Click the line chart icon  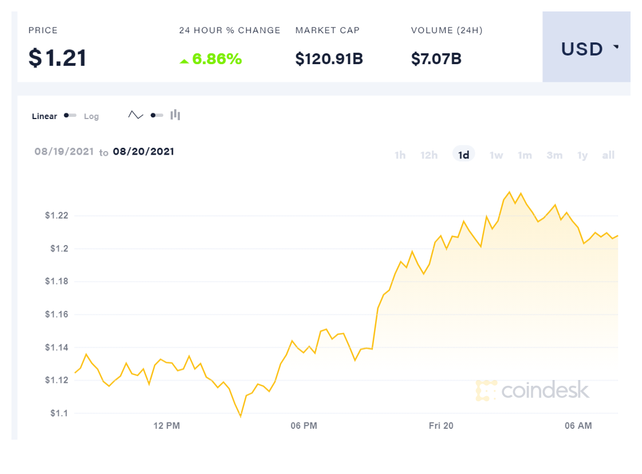pyautogui.click(x=136, y=115)
